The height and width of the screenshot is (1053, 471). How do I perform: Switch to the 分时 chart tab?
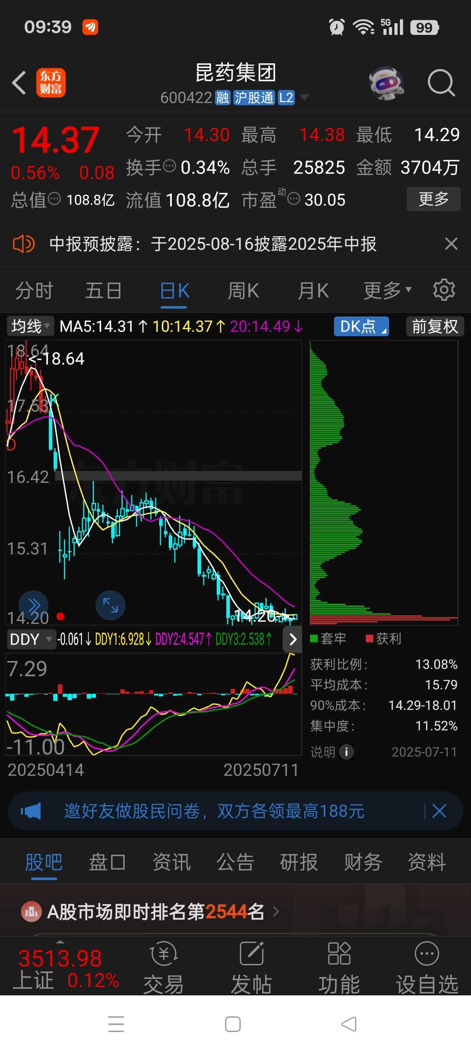point(34,291)
